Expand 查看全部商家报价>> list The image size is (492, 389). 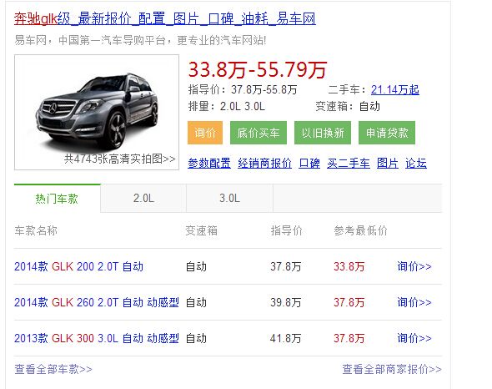point(392,369)
